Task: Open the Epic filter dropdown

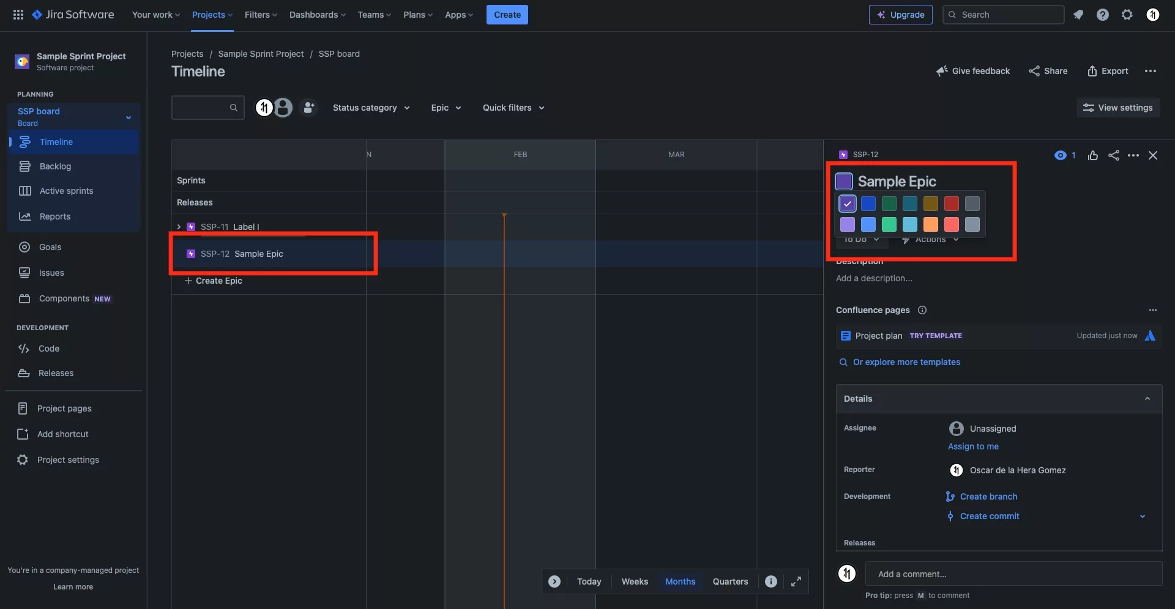Action: [446, 108]
